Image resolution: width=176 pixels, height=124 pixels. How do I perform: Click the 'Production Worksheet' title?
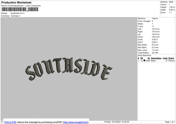coord(16,3)
